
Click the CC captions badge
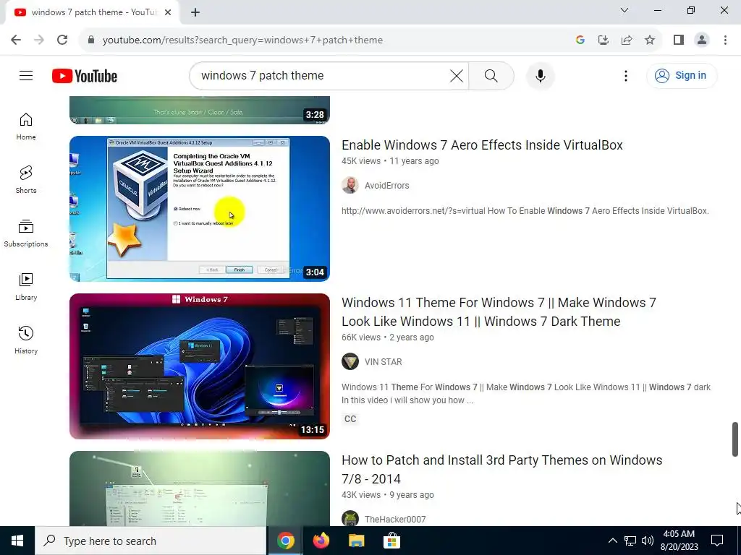tap(350, 419)
